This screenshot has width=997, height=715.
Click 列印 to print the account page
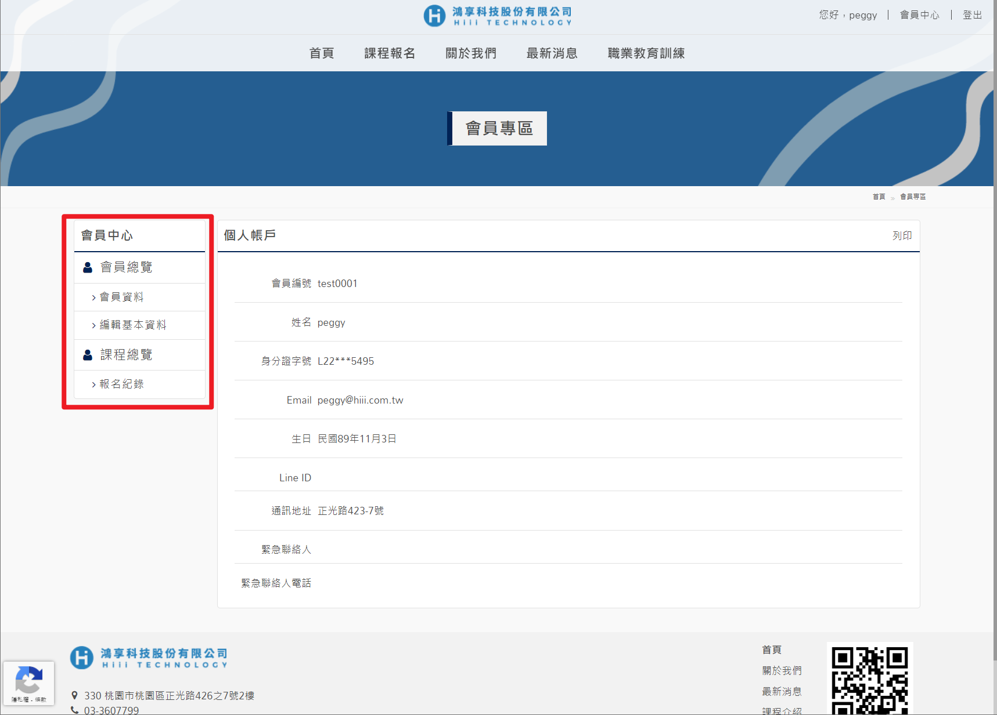coord(902,235)
